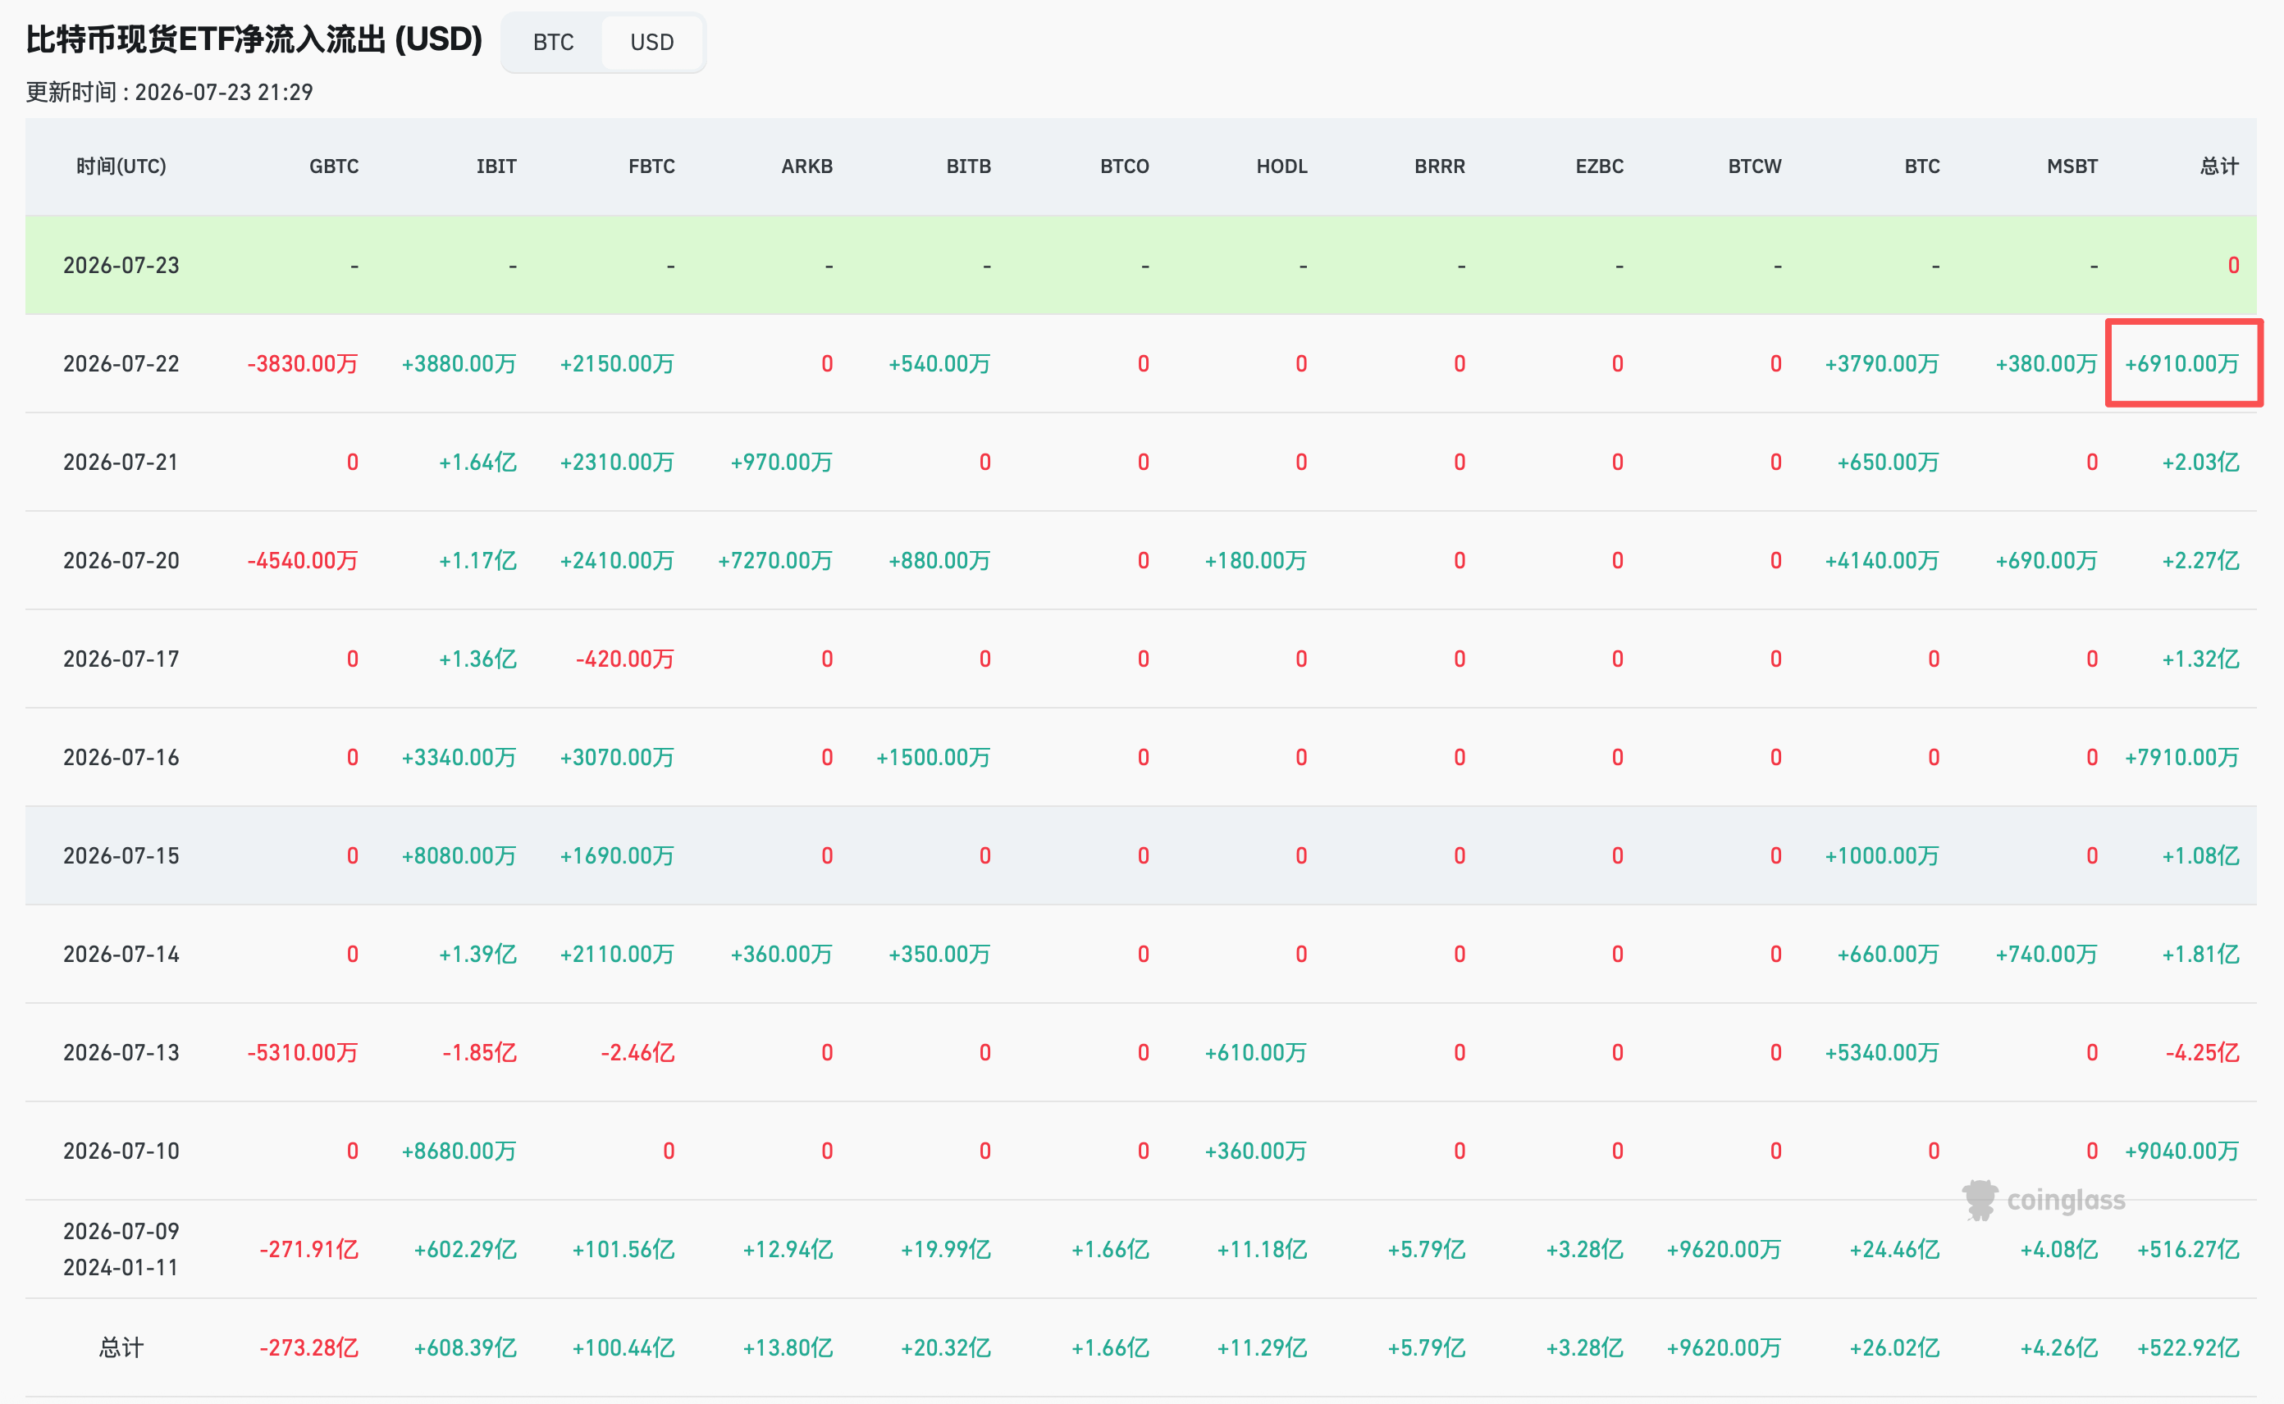Select the USD unit toggle

pyautogui.click(x=652, y=42)
